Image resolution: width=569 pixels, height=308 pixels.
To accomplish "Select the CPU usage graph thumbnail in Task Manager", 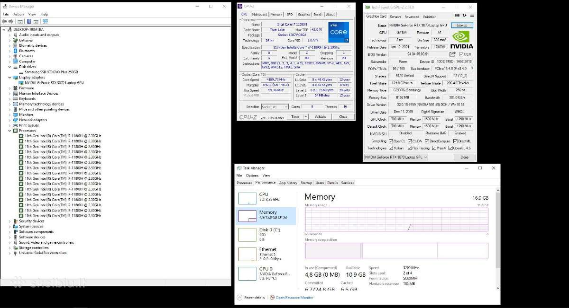I will (247, 198).
